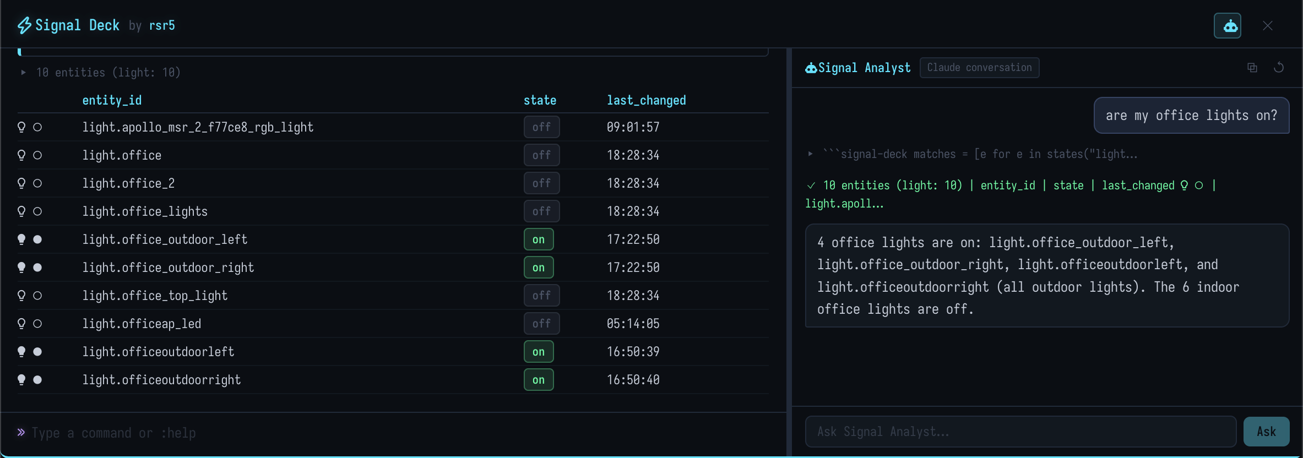
Task: Click bulb icon for light.office
Action: coord(21,155)
